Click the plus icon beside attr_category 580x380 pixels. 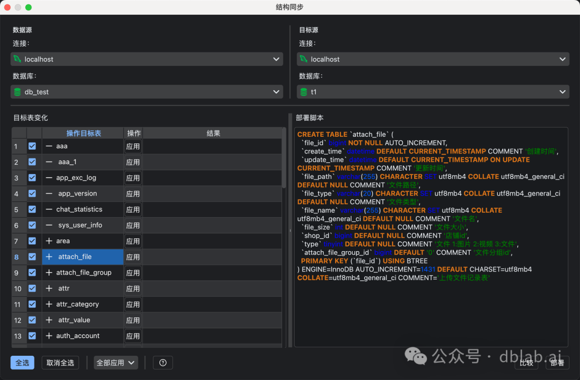tap(49, 304)
